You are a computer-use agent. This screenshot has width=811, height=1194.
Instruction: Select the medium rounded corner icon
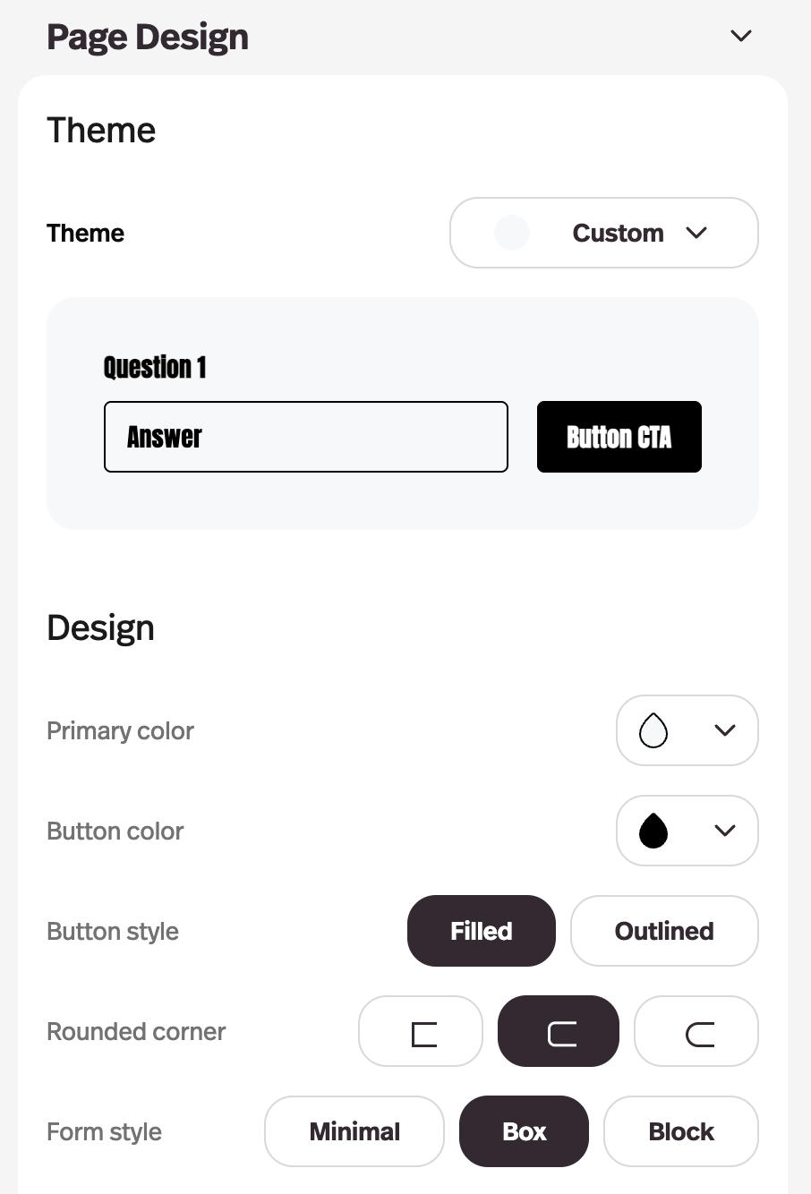(559, 1031)
